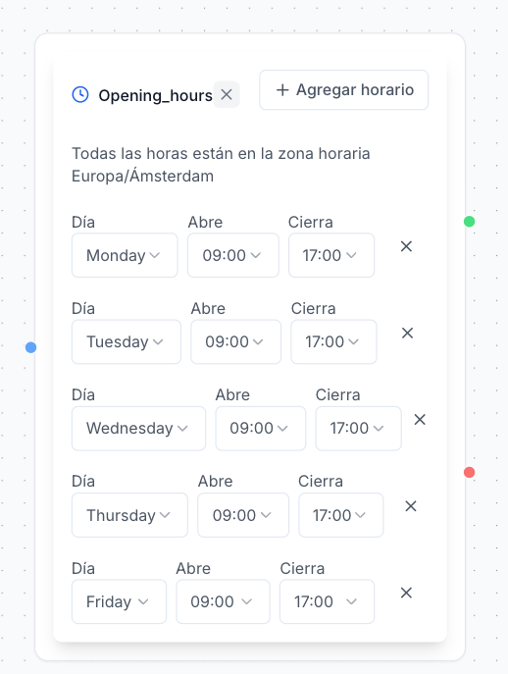
Task: Click the blue clock icon
Action: 80,94
